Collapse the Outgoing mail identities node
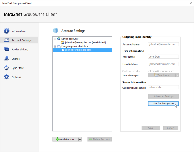 click(x=55, y=46)
